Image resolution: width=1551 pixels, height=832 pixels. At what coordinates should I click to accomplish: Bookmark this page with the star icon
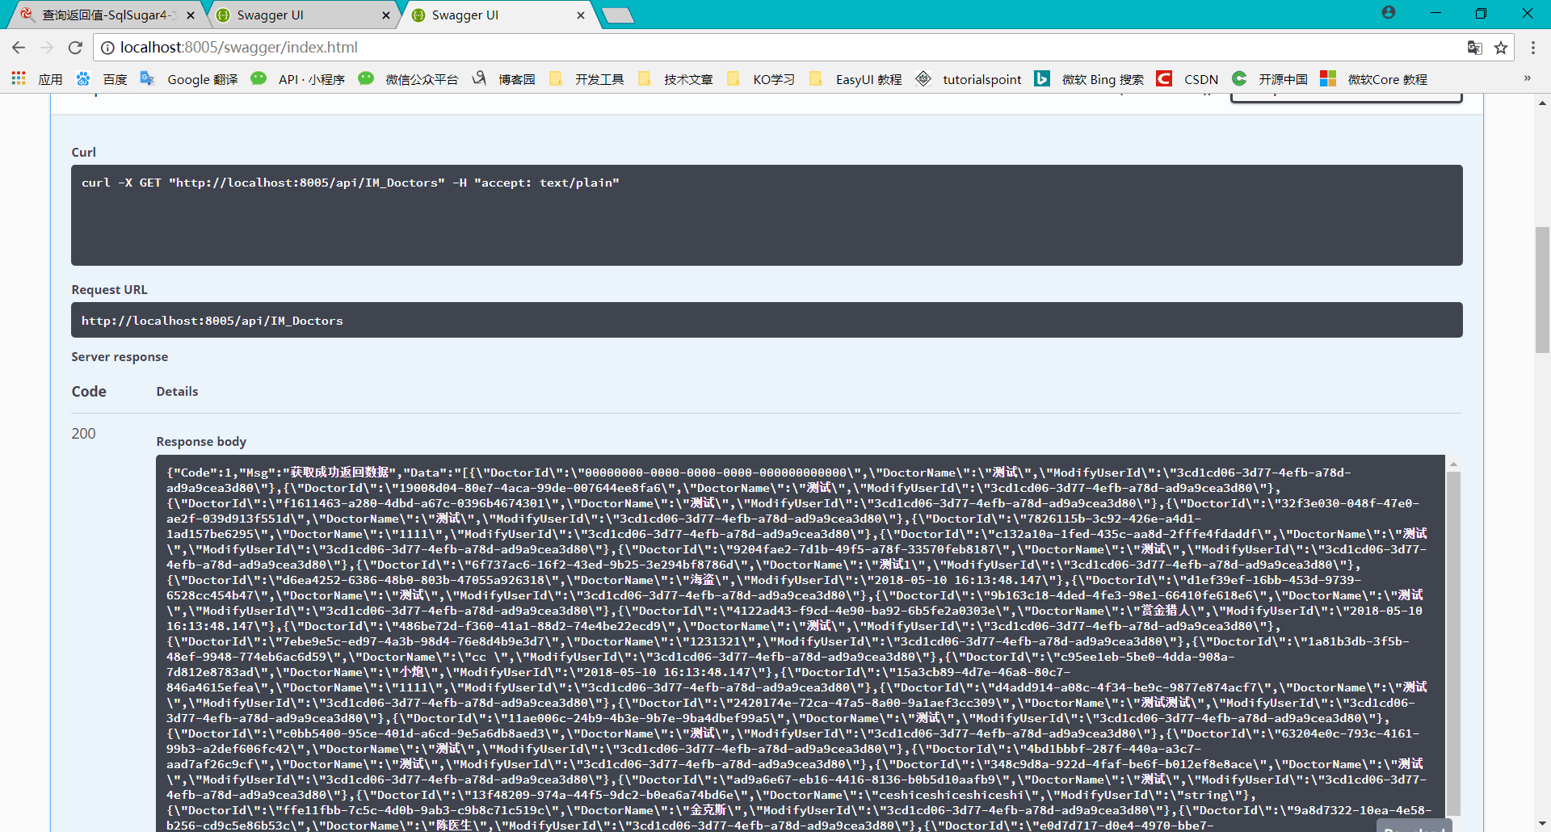tap(1501, 48)
